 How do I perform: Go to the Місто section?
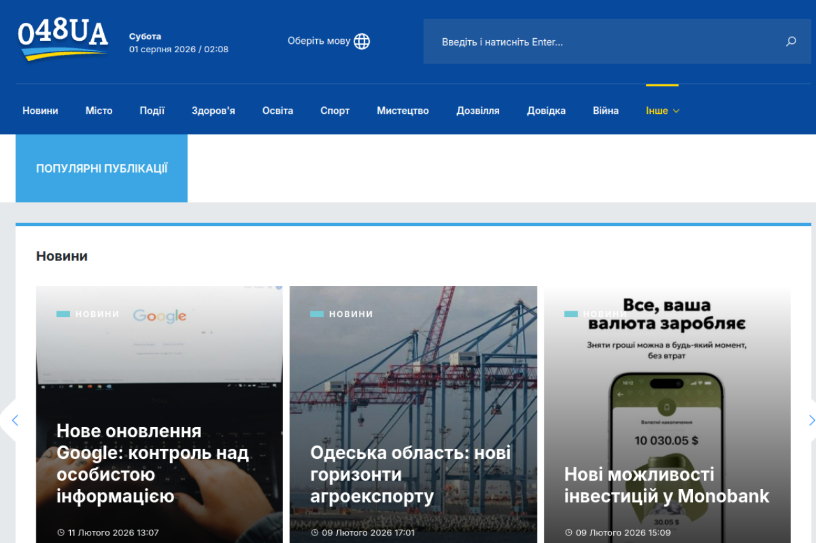coord(99,111)
